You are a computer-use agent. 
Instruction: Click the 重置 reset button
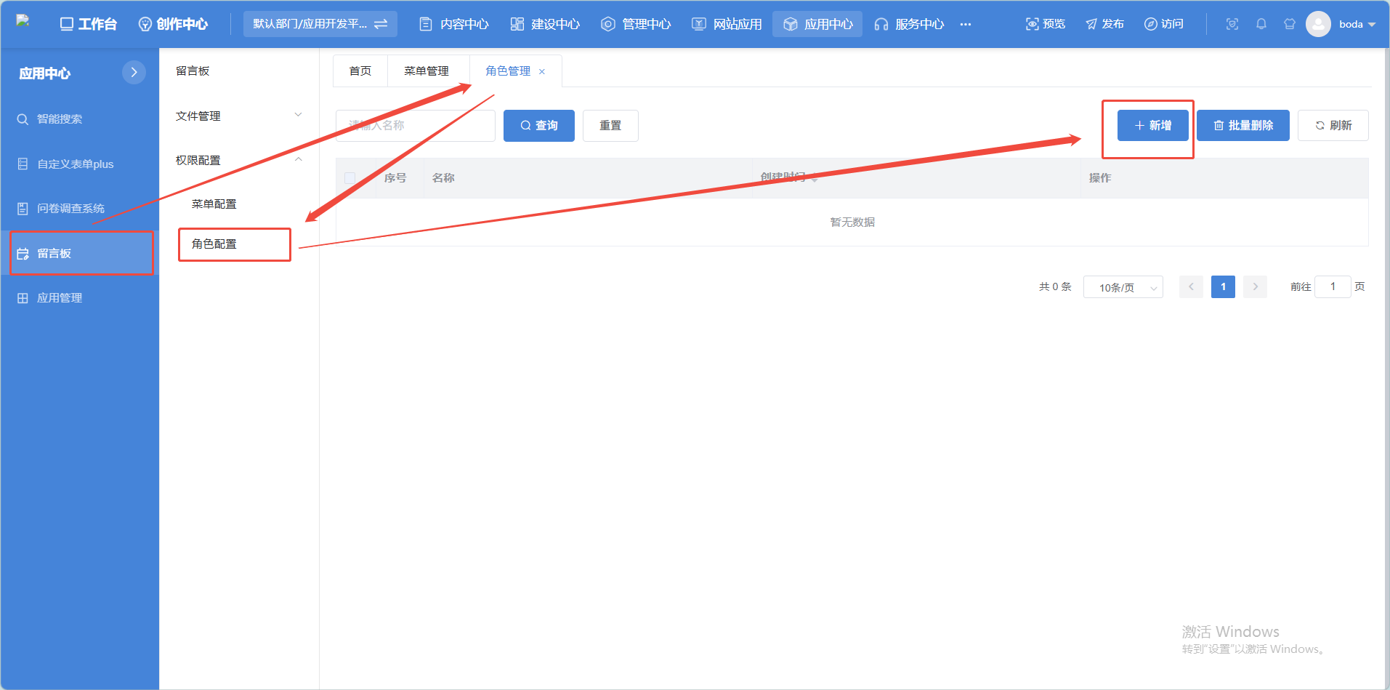610,126
